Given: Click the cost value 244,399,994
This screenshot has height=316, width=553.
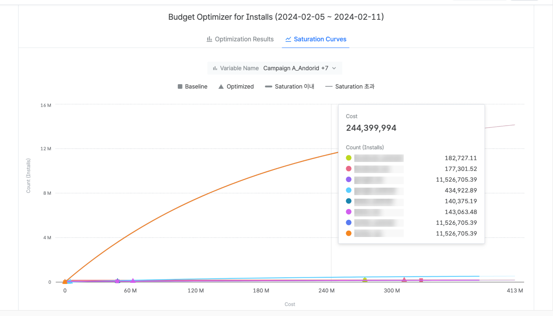Looking at the screenshot, I should [x=371, y=128].
